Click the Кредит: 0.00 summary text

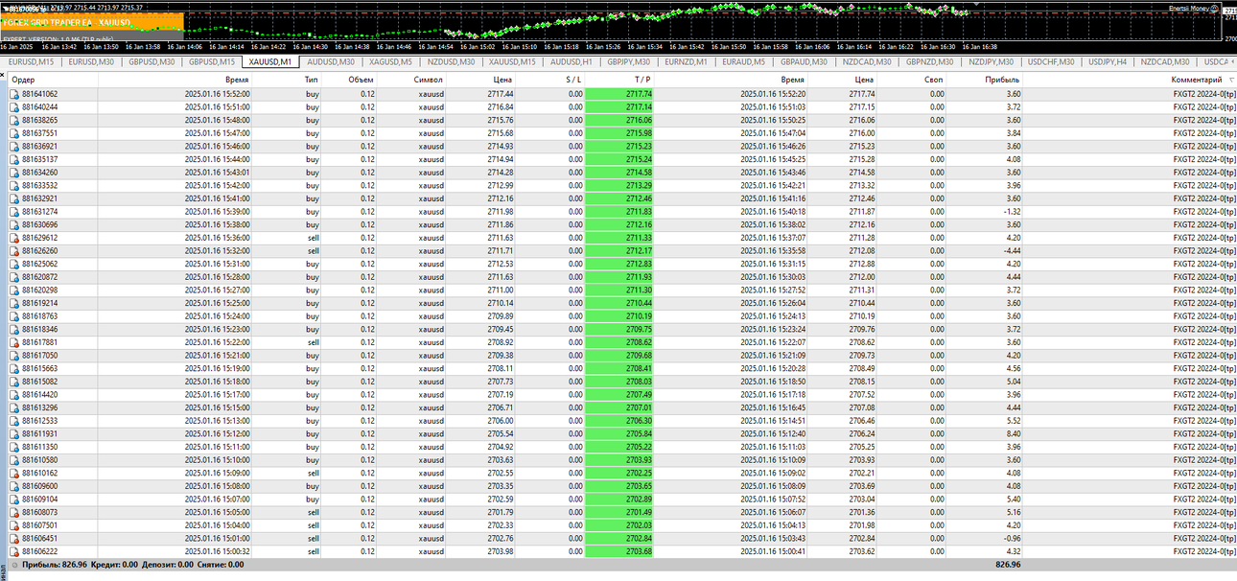tap(115, 566)
